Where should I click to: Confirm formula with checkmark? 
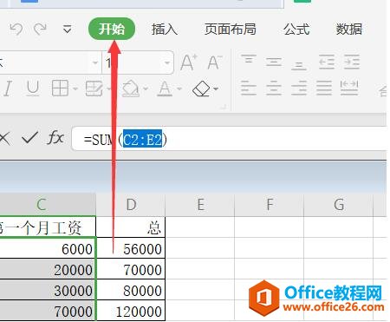pyautogui.click(x=29, y=138)
